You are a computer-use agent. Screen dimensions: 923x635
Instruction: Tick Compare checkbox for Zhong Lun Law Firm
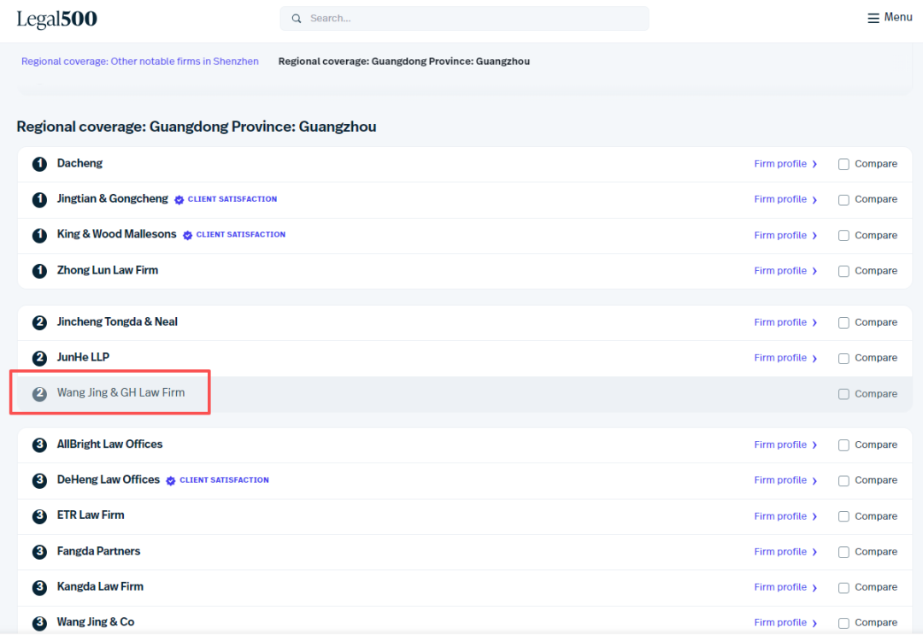click(x=844, y=271)
